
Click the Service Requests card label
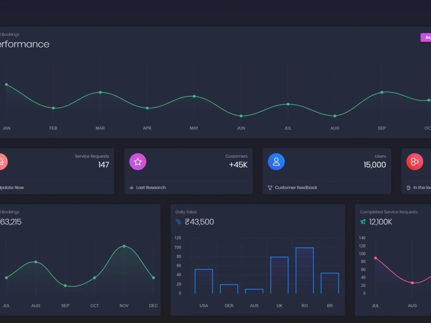[x=92, y=156]
